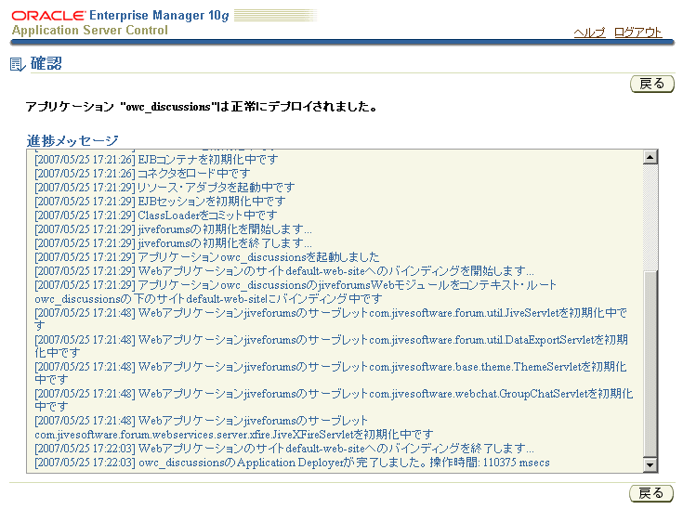Click the 進捗メッセージ section heading
This screenshot has height=509, width=683.
[72, 140]
